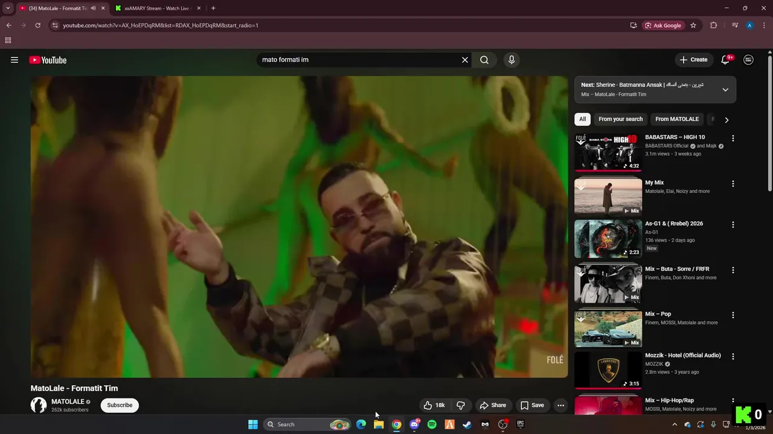Open the YouTube account avatar menu
This screenshot has height=434, width=773.
748,60
